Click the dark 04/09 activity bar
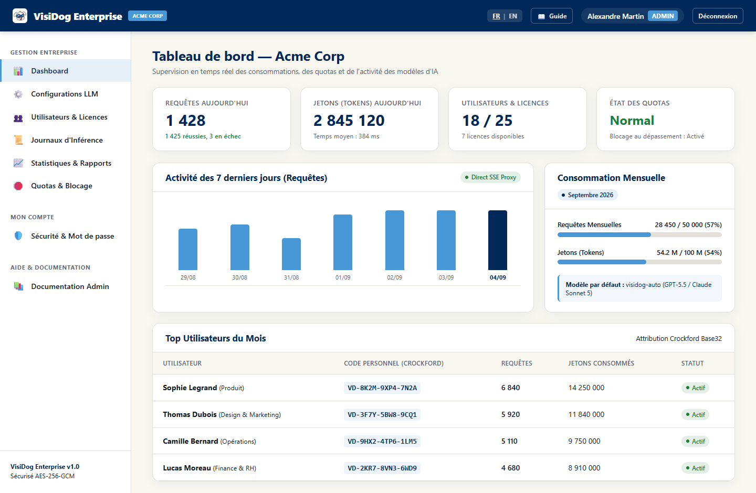The width and height of the screenshot is (756, 493). [498, 240]
